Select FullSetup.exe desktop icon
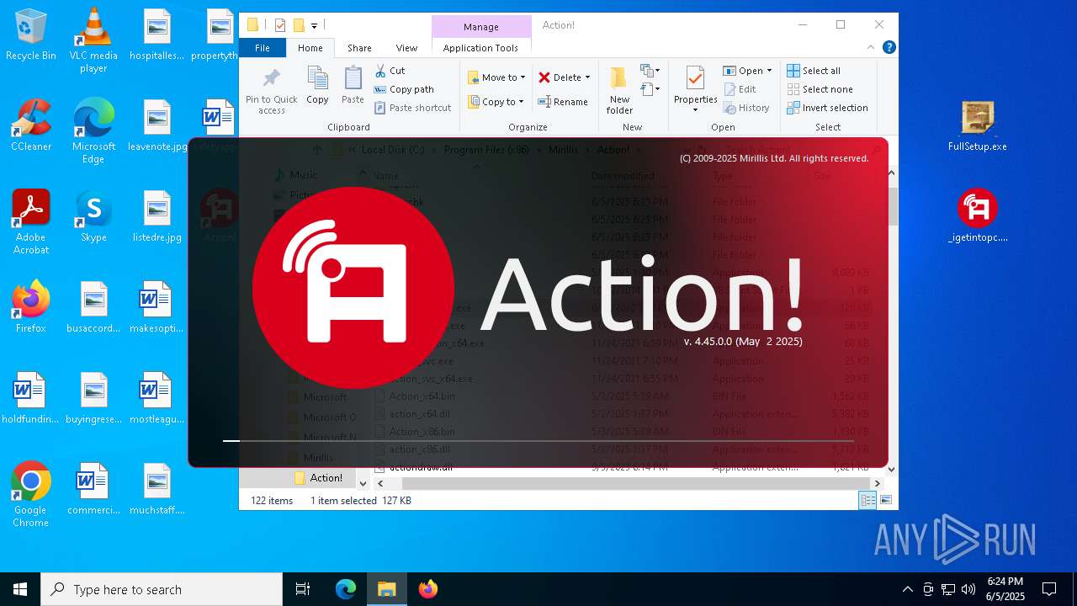The image size is (1077, 606). click(977, 127)
